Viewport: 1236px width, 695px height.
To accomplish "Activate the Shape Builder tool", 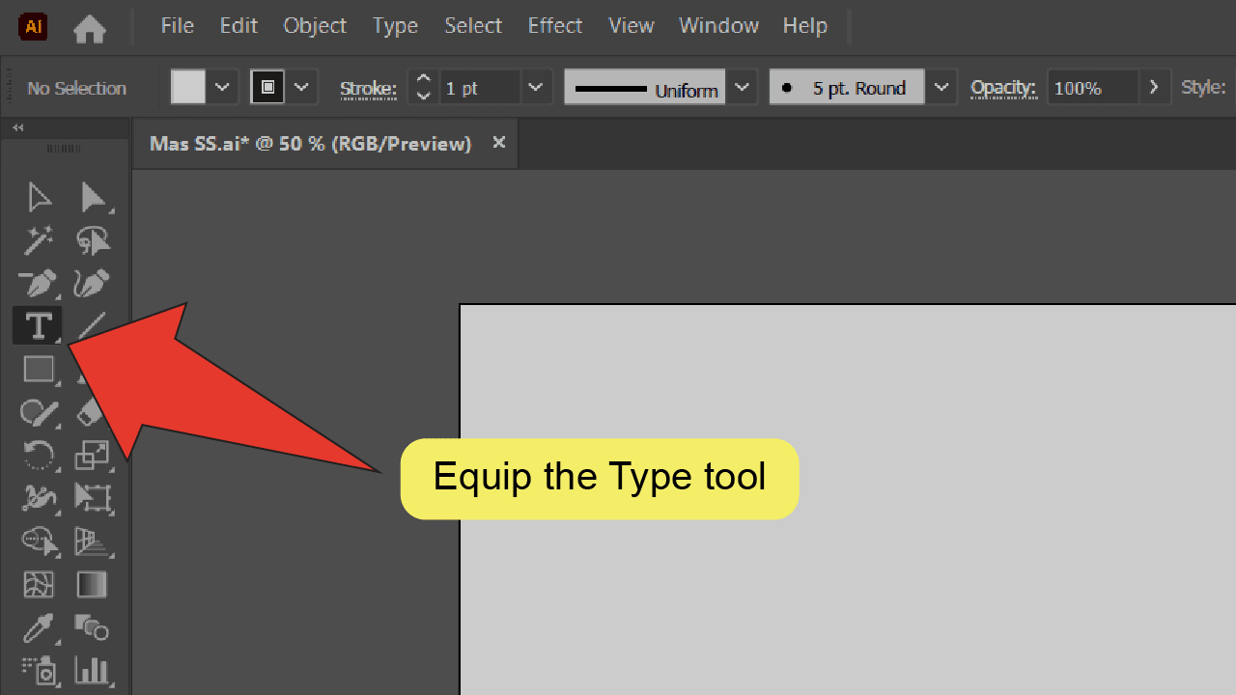I will pos(39,542).
